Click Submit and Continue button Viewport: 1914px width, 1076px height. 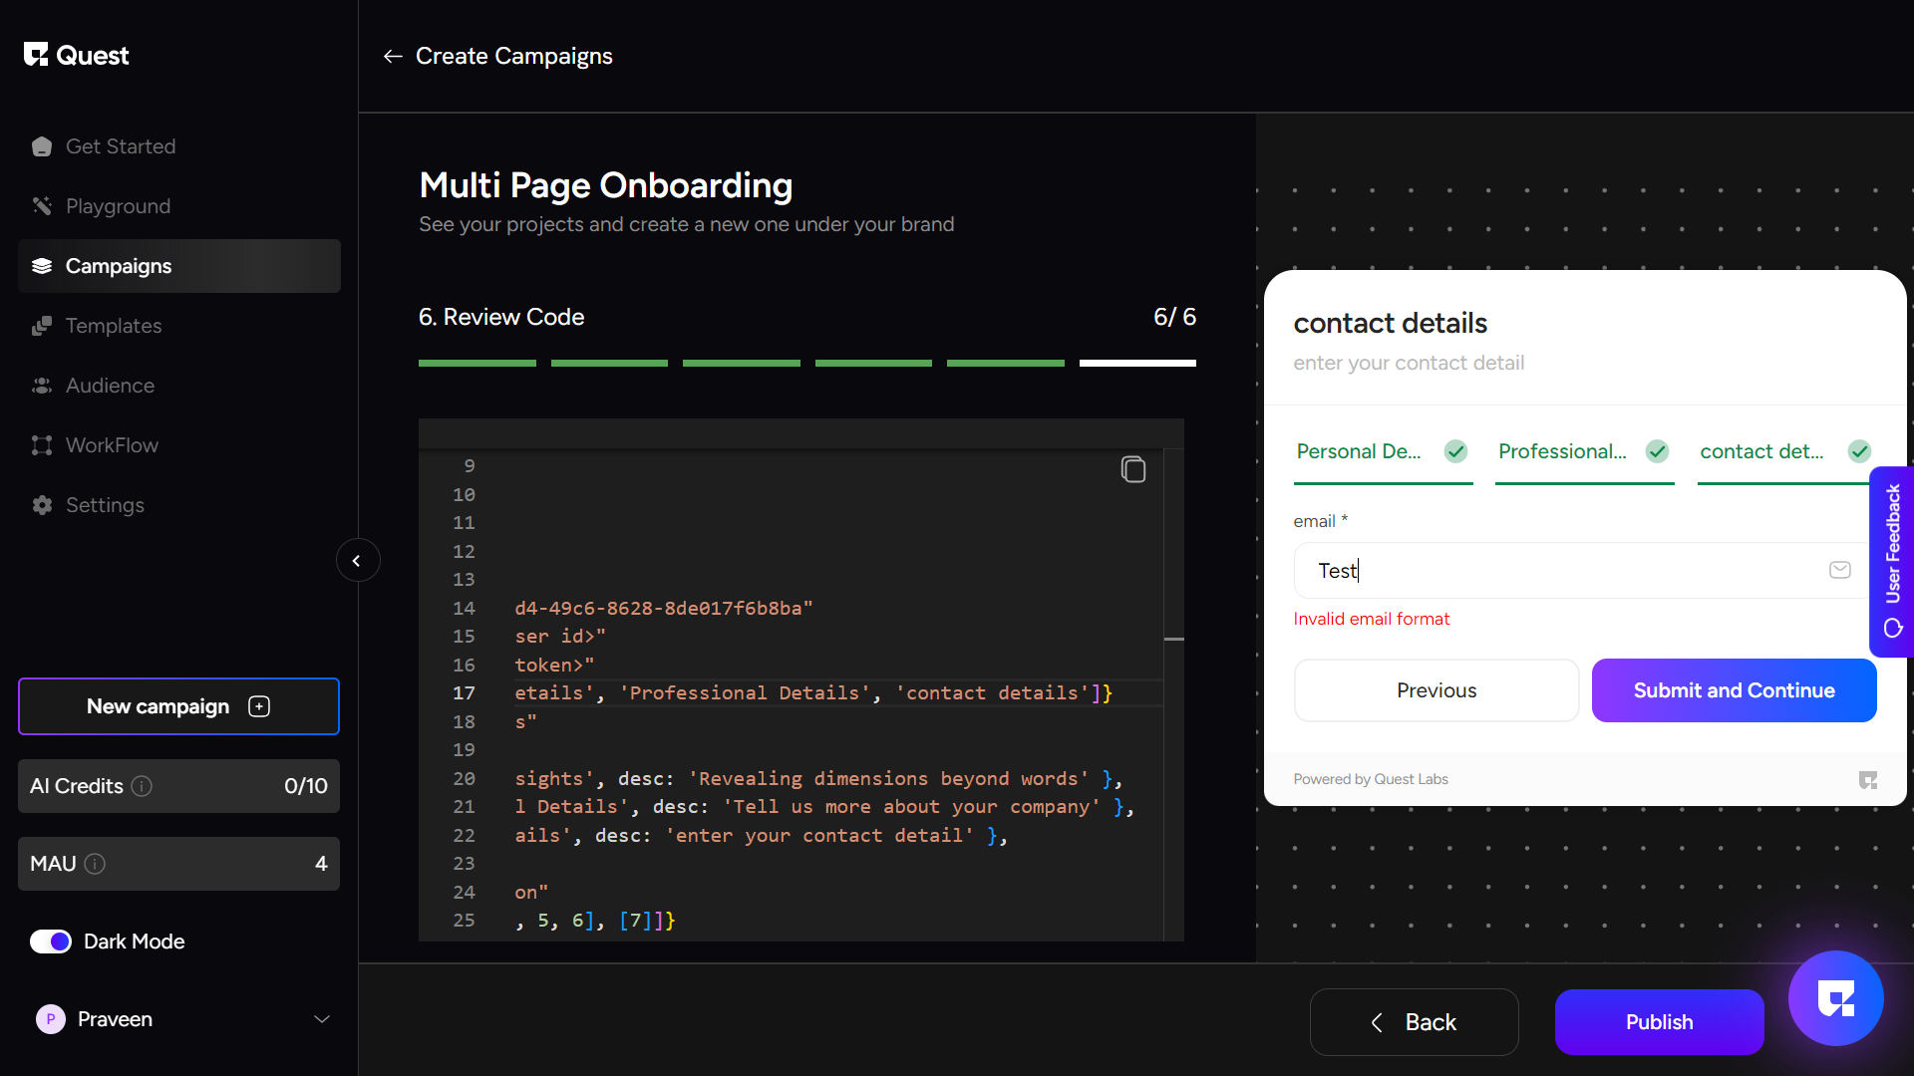pos(1734,690)
